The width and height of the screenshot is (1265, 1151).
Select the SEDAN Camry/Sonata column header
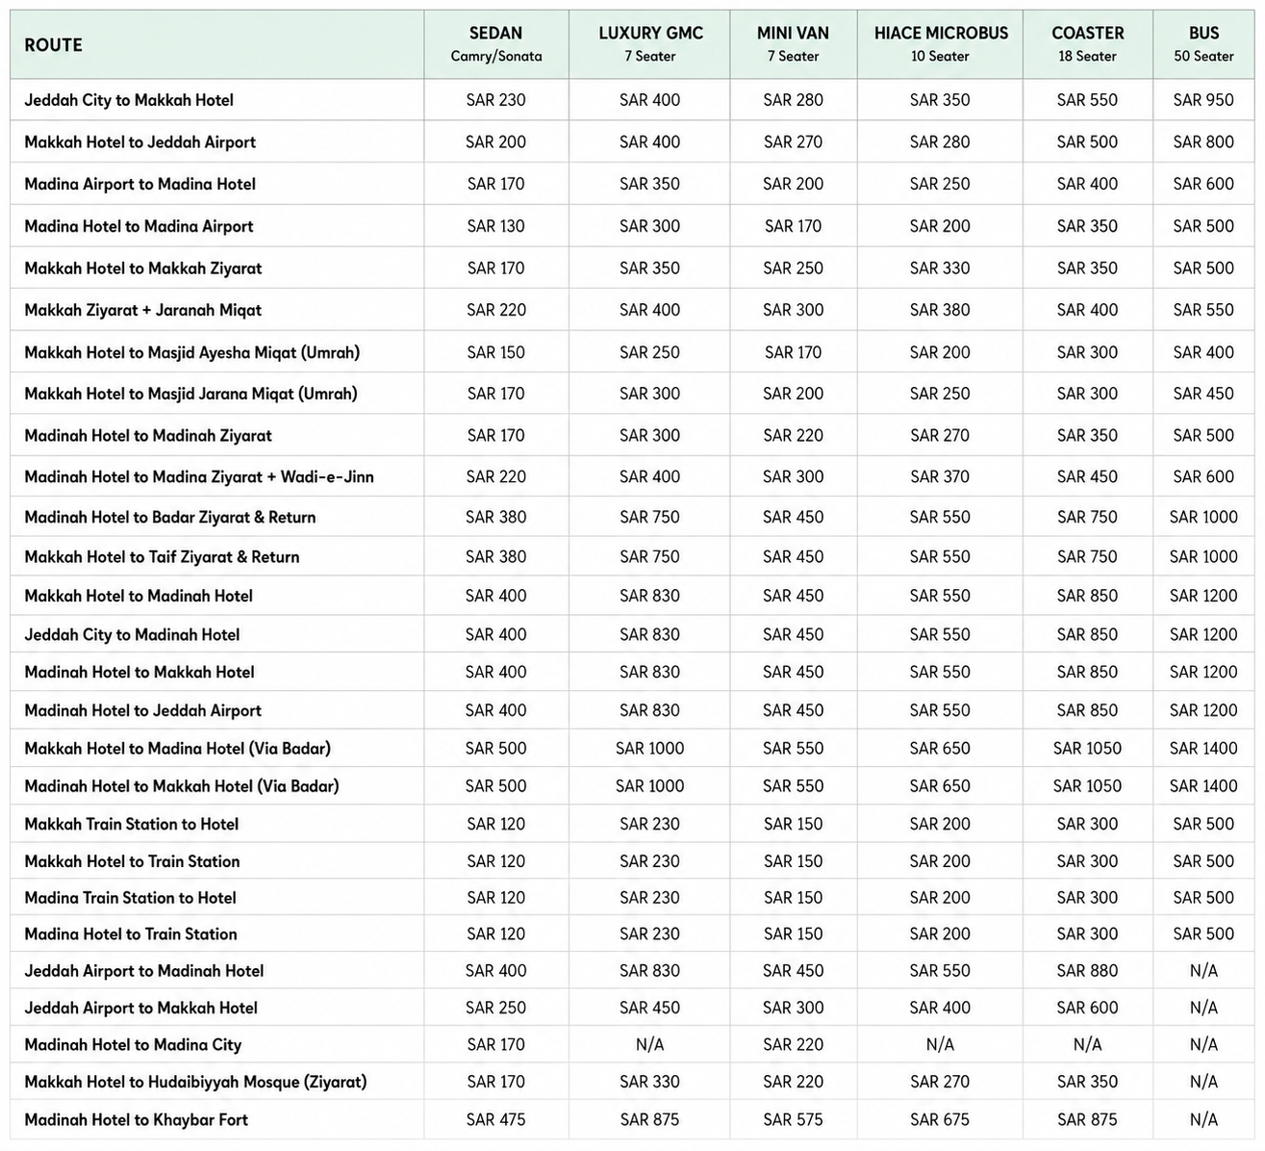click(x=496, y=44)
